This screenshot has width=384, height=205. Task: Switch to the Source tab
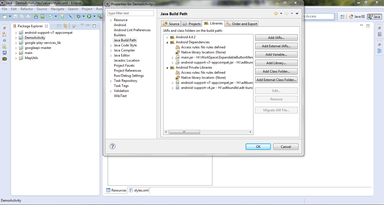[x=171, y=24]
